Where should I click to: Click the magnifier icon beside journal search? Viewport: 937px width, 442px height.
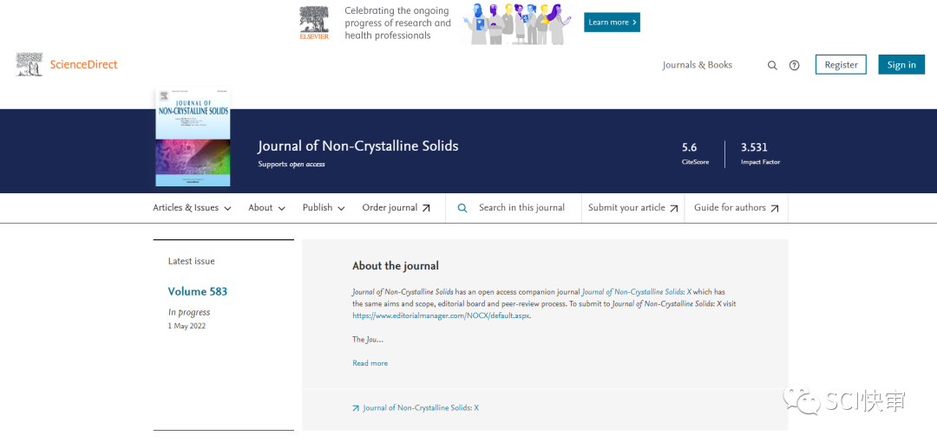click(462, 208)
